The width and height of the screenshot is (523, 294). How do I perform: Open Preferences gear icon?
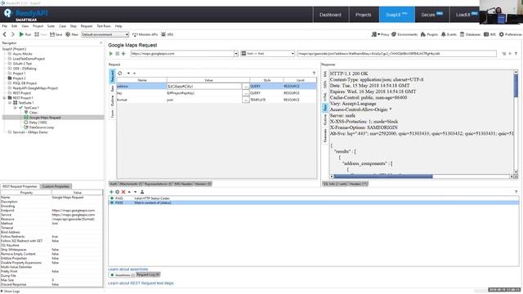point(510,34)
